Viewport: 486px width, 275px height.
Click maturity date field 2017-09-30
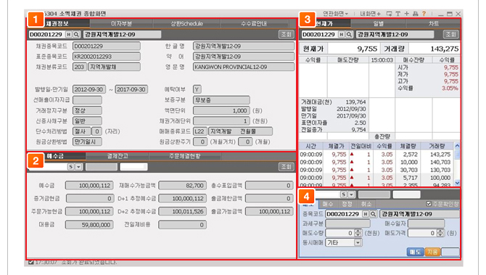131,89
